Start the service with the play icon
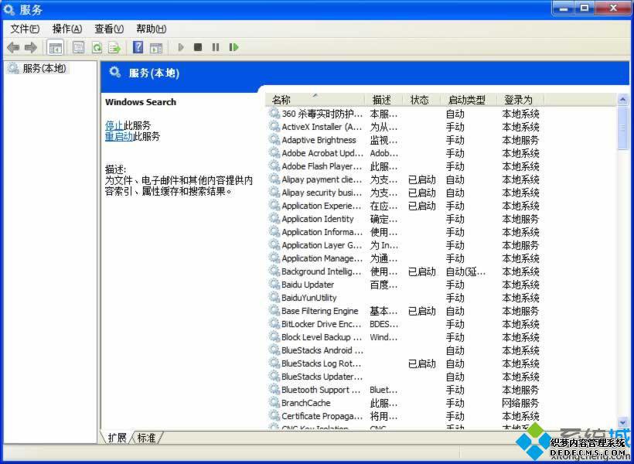Viewport: 634px width, 464px height. point(181,47)
